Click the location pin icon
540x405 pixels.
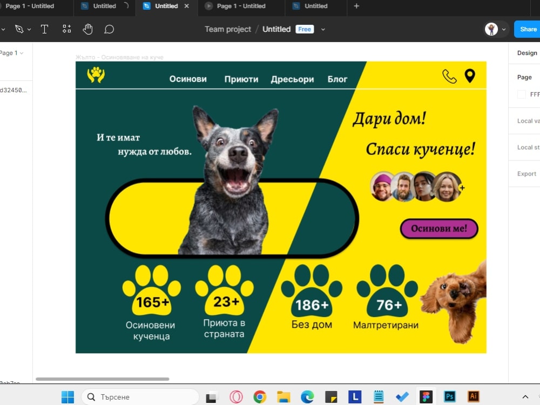point(470,76)
